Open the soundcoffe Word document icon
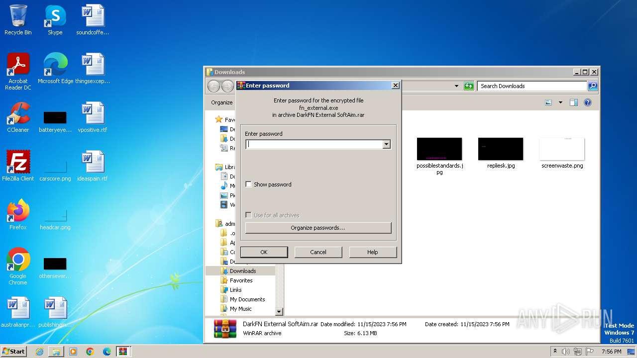This screenshot has height=358, width=637. pyautogui.click(x=93, y=20)
